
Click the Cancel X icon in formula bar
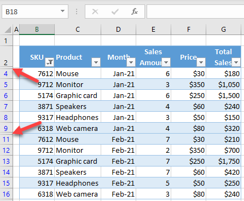coord(95,12)
